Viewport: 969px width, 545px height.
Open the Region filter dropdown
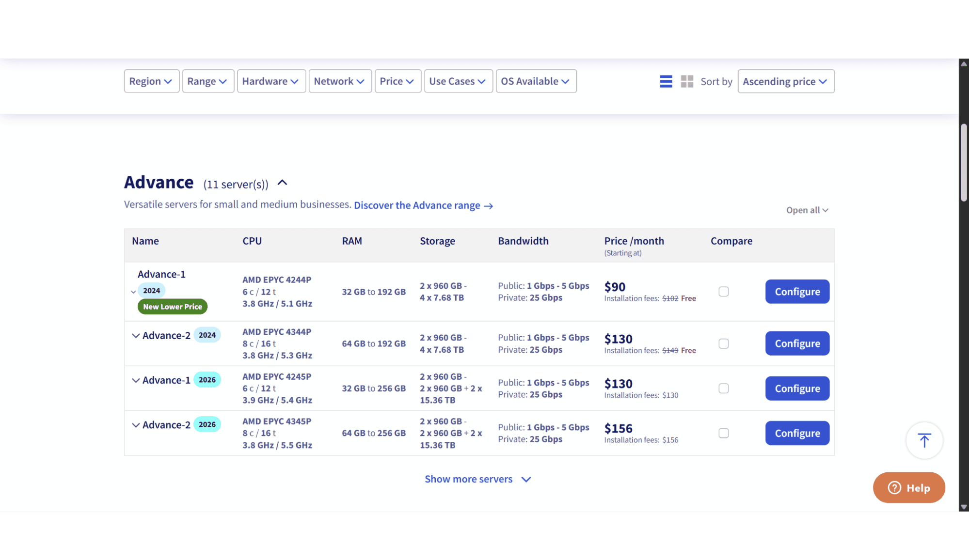point(151,81)
